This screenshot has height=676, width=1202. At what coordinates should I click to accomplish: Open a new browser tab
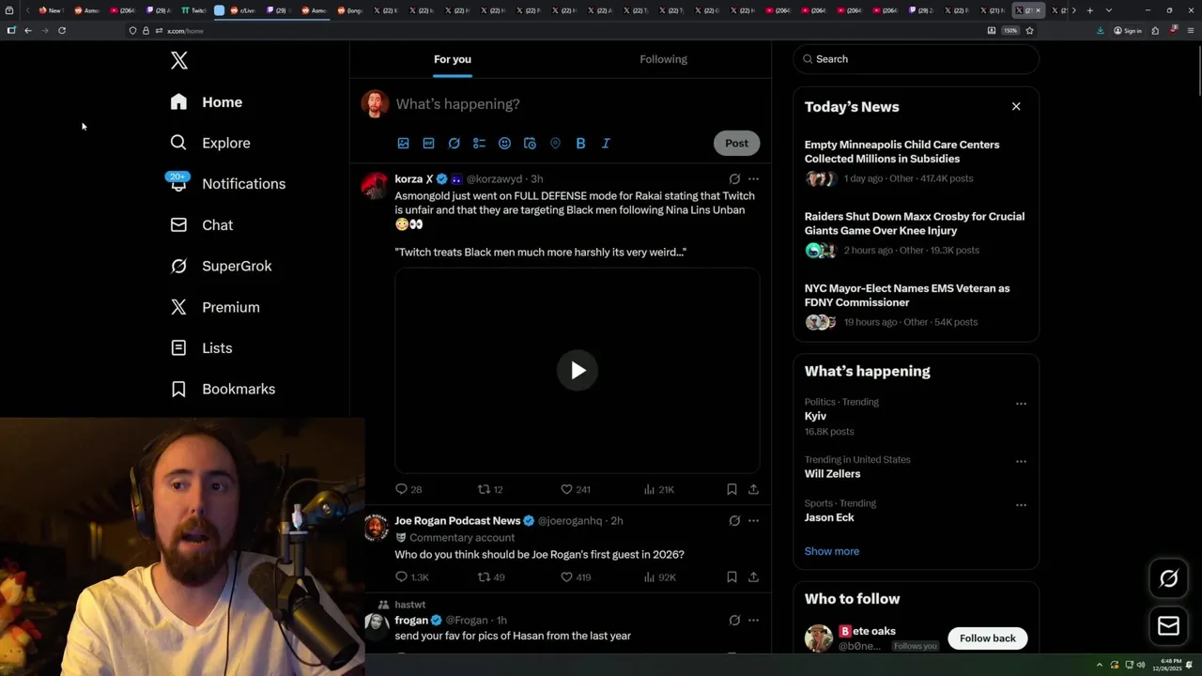click(1089, 10)
